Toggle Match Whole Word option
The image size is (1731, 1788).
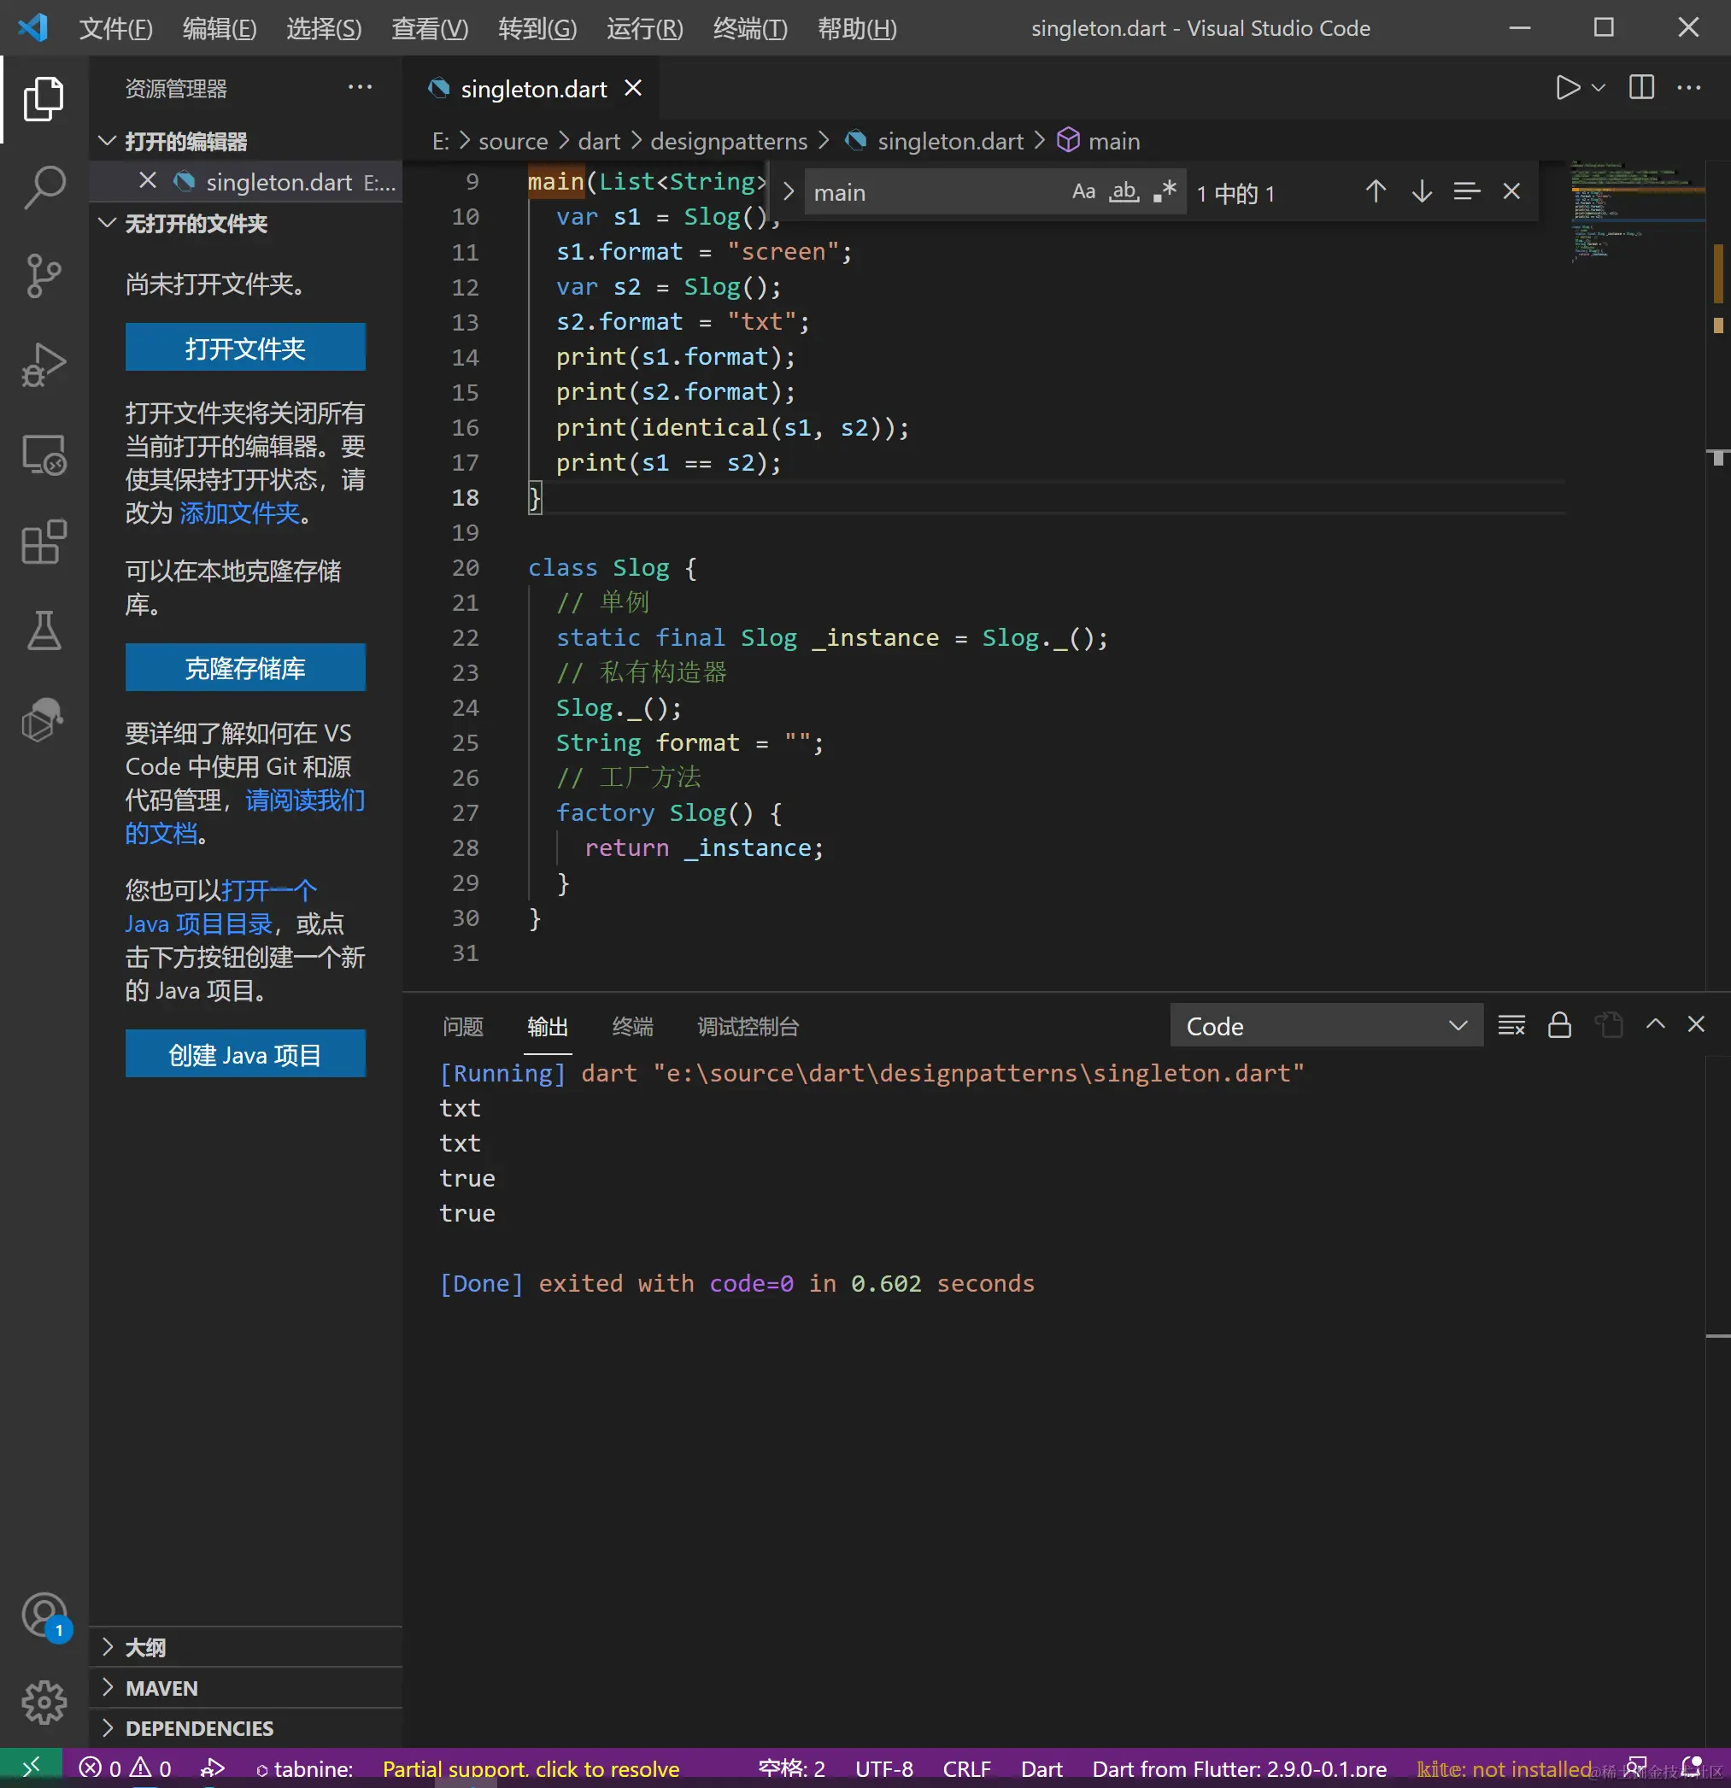(x=1124, y=191)
